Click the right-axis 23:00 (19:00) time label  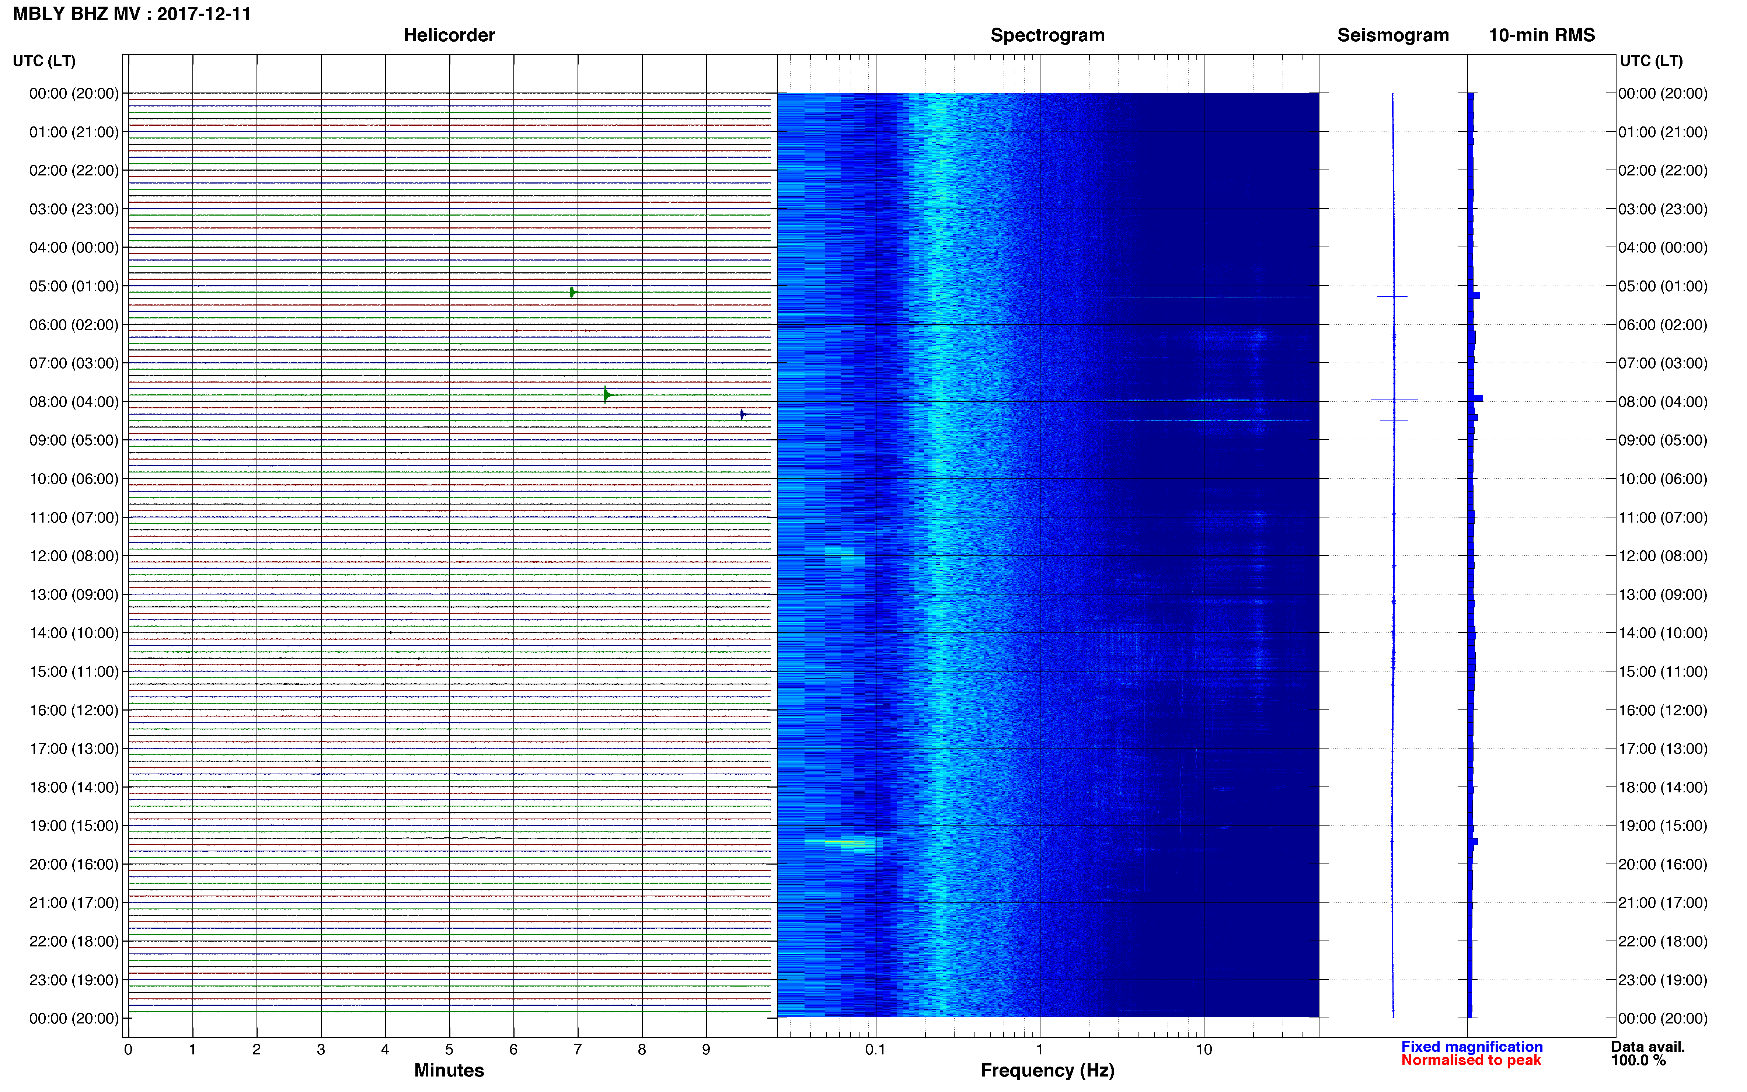[1663, 980]
